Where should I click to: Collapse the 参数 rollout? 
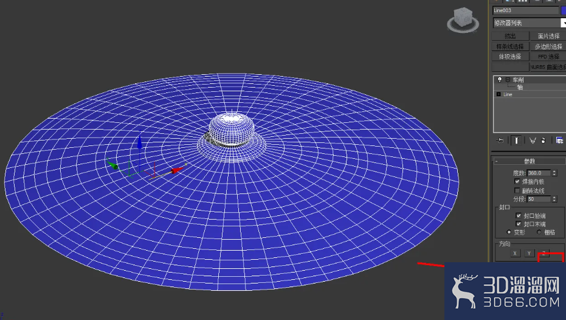[x=529, y=161]
